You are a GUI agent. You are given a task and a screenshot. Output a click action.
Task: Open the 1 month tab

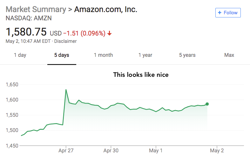click(103, 55)
